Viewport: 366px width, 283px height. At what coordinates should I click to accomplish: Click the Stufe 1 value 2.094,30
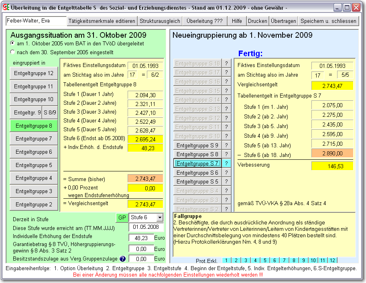coord(145,95)
